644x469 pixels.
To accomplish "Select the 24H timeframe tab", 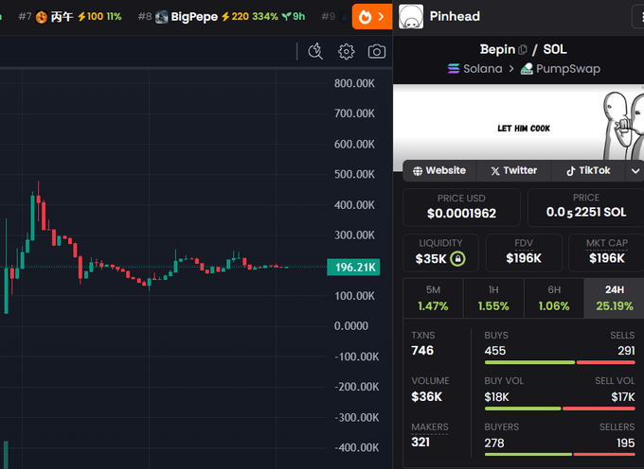I will (x=614, y=298).
